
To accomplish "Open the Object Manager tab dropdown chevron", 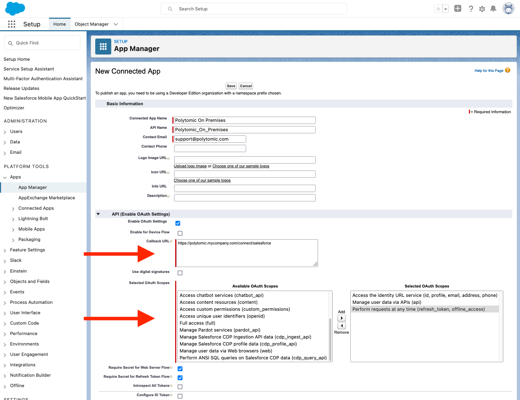I will pyautogui.click(x=116, y=24).
